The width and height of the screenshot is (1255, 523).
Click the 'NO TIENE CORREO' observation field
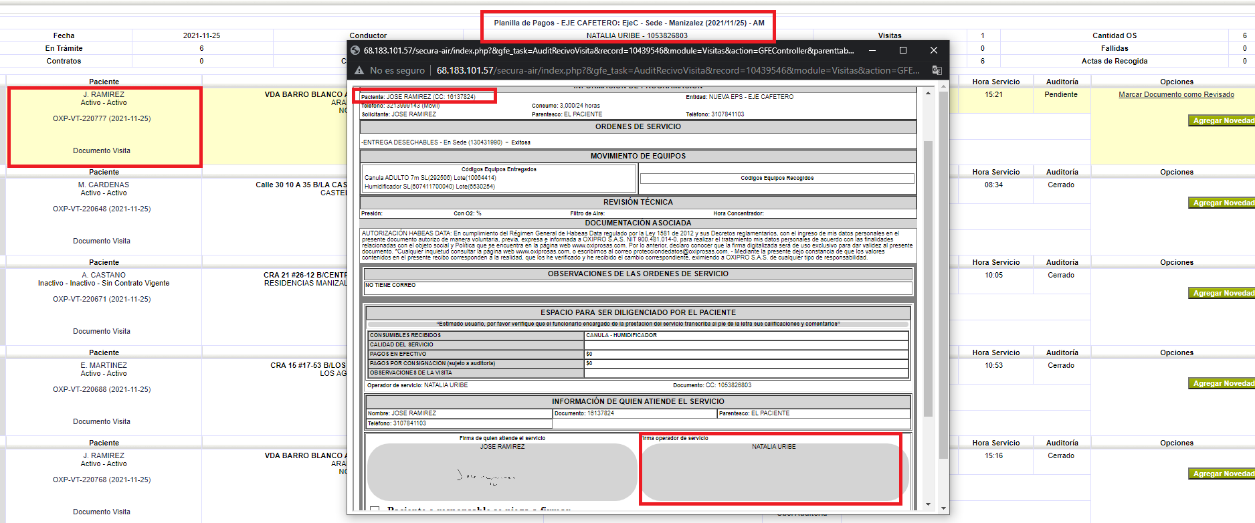[638, 288]
